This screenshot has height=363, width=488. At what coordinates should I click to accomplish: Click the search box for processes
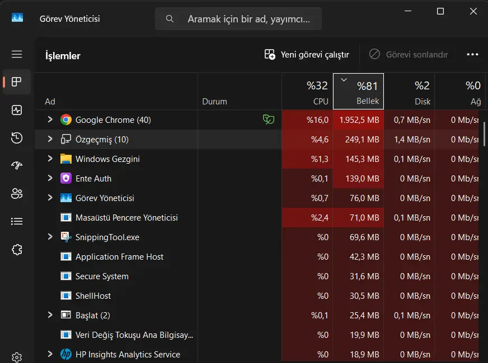[238, 19]
